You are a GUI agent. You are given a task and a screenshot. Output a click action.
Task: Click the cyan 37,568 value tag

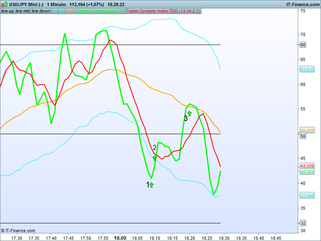307,195
